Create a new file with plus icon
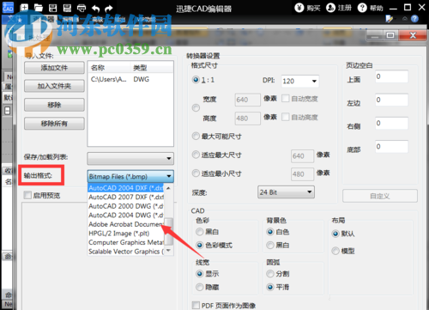The height and width of the screenshot is (310, 429). click(25, 8)
